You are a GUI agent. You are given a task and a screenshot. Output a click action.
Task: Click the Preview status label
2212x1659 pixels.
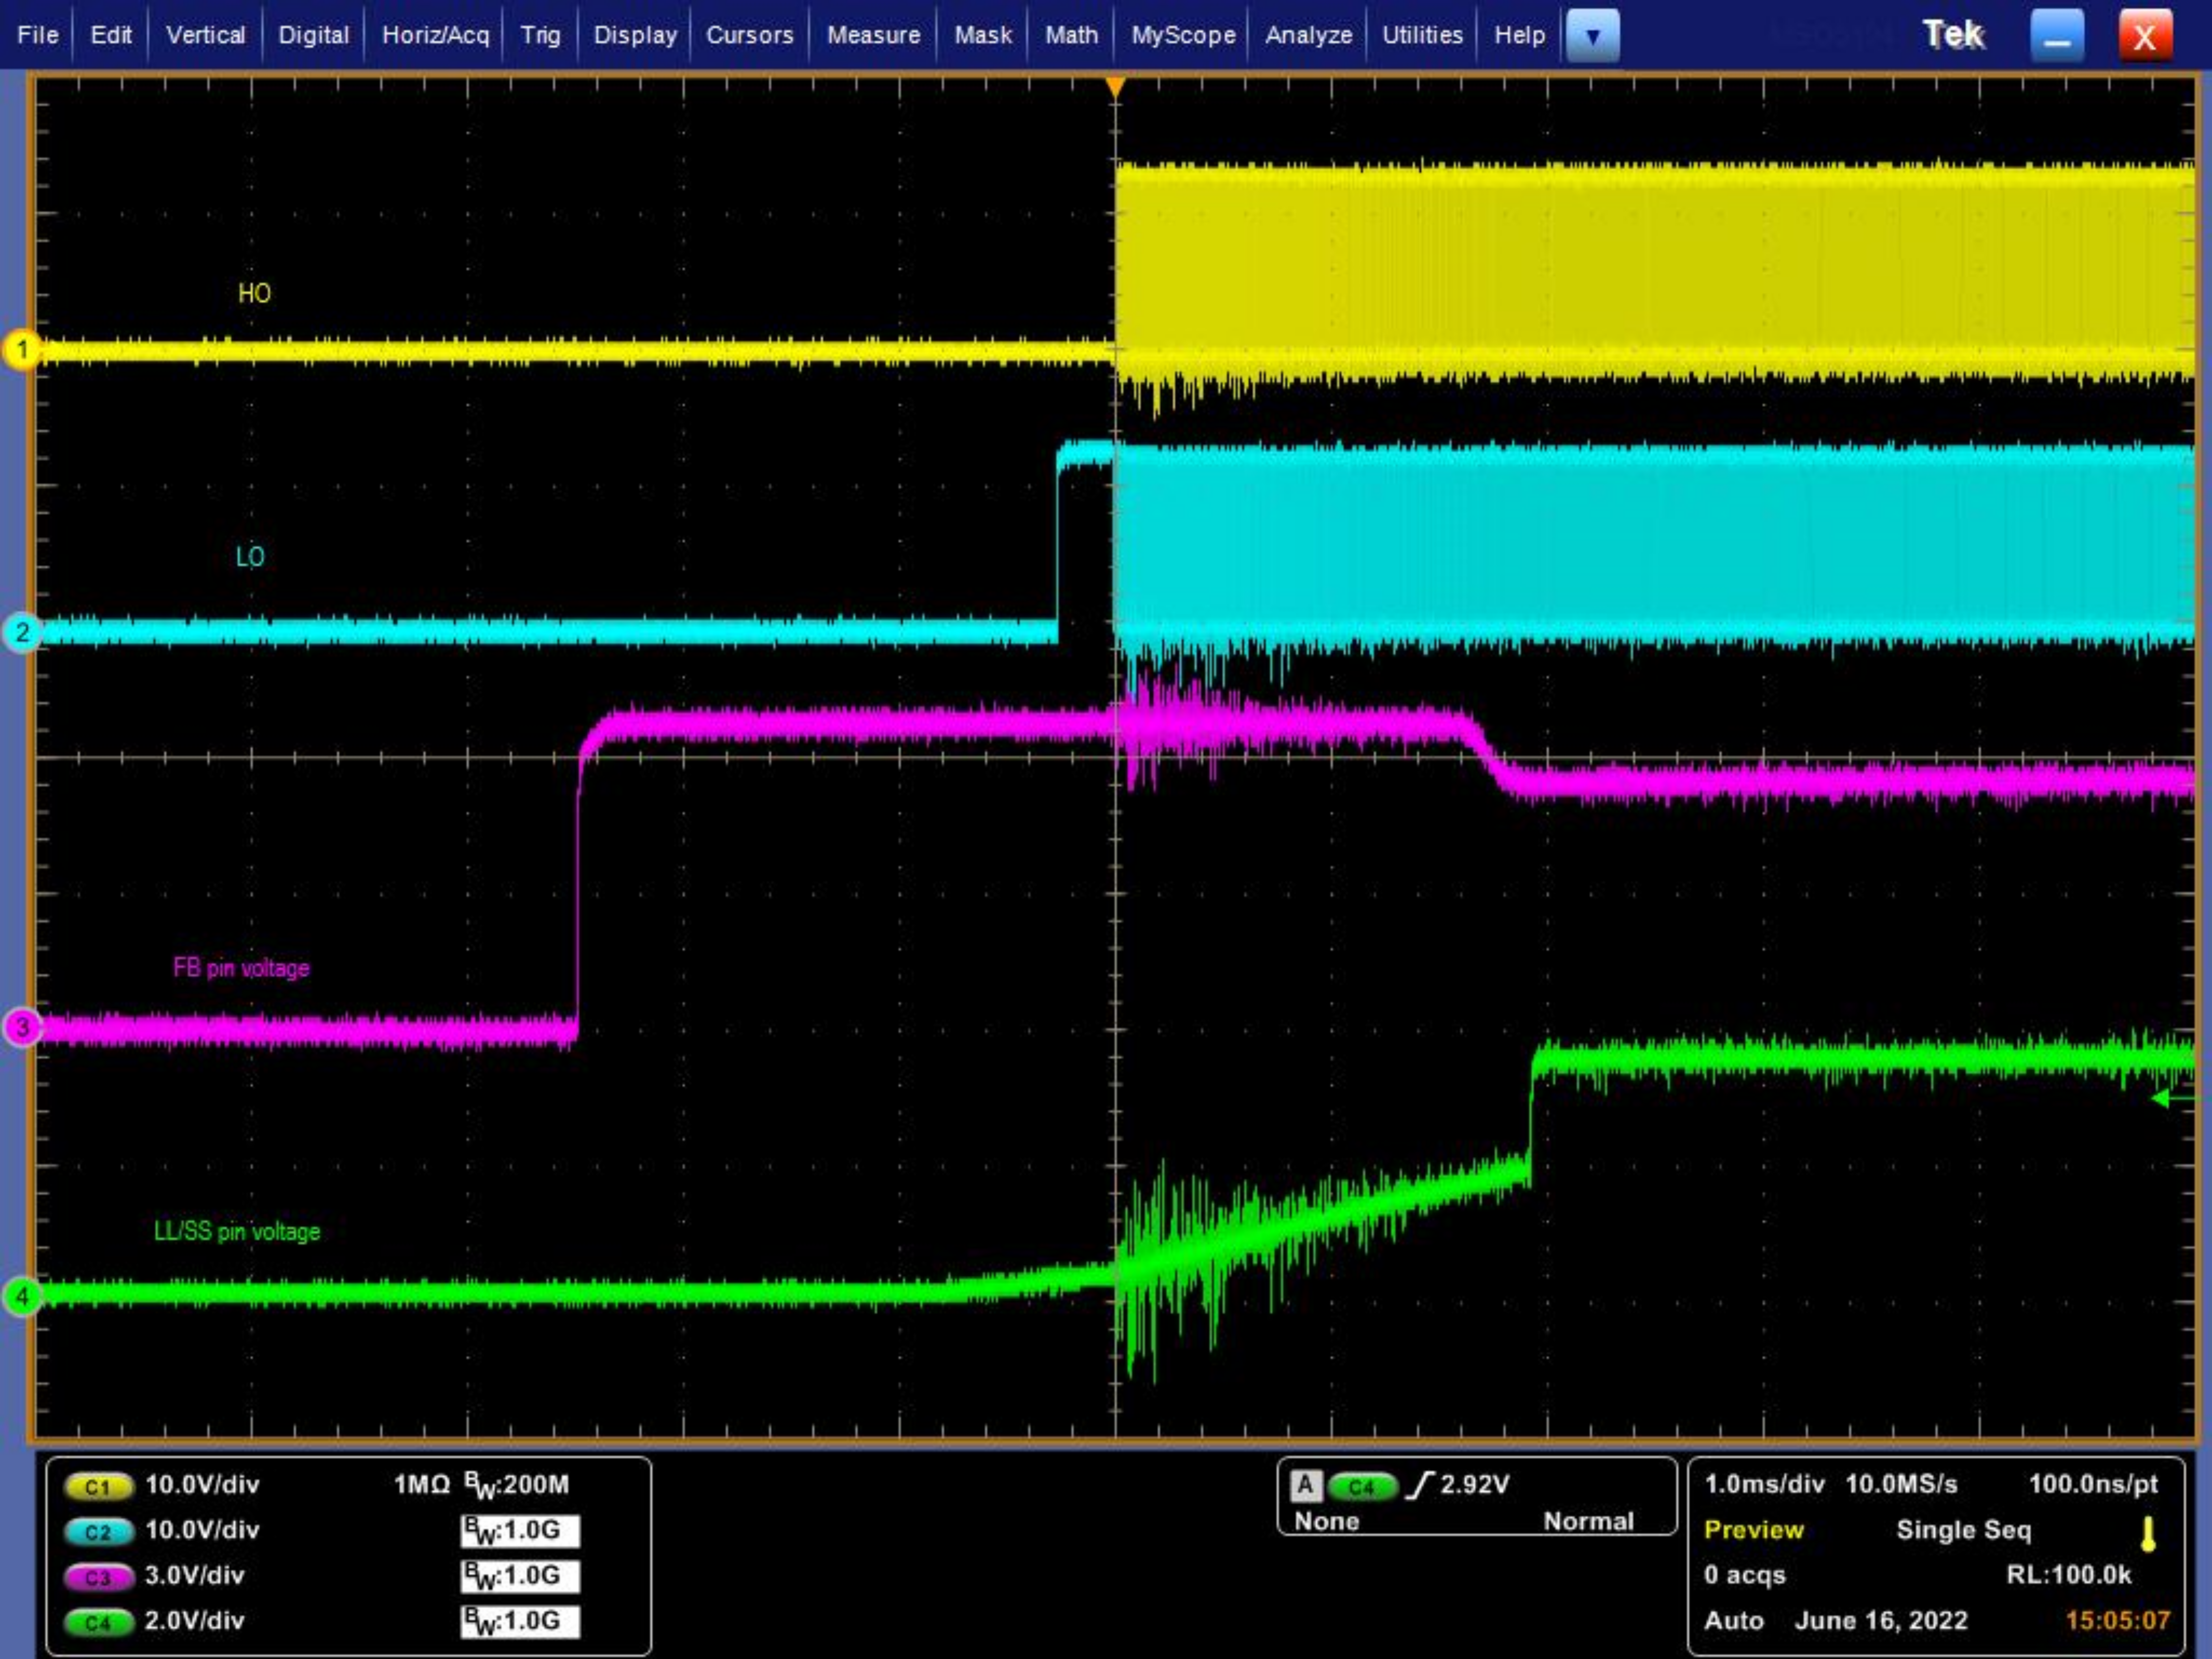[x=1755, y=1529]
